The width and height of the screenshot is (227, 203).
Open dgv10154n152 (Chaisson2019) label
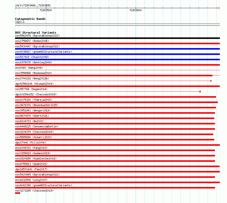coord(36,94)
